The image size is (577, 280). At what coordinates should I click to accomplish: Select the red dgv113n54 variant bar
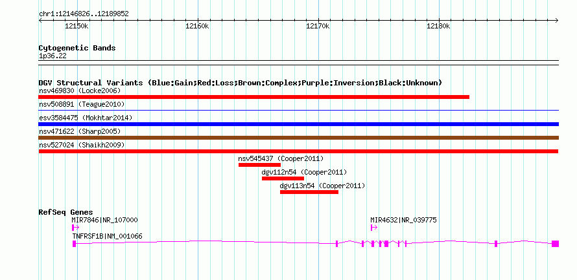pos(309,192)
